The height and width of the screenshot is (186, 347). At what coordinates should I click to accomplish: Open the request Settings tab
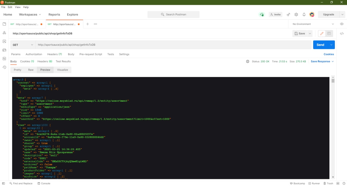tap(124, 54)
